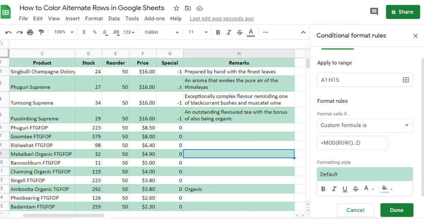The width and height of the screenshot is (424, 219).
Task: Show more toolbar options
Action: (x=265, y=32)
